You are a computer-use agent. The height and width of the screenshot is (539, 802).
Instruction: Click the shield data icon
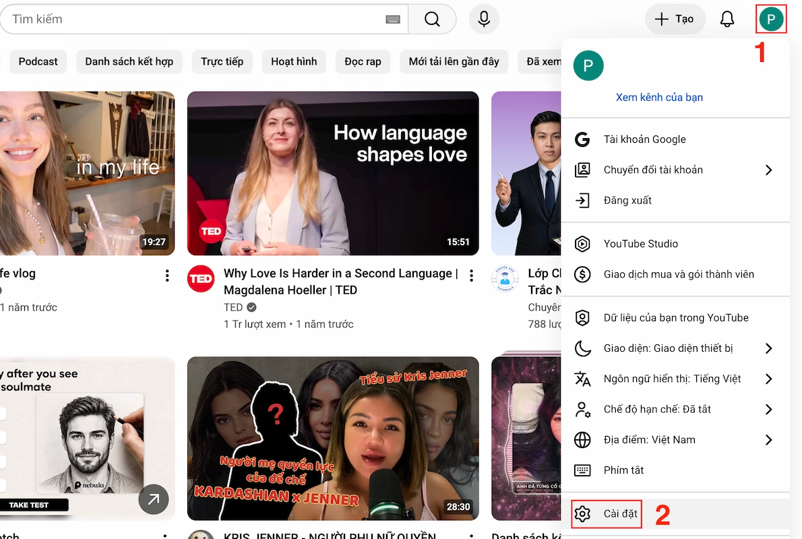[x=582, y=317]
